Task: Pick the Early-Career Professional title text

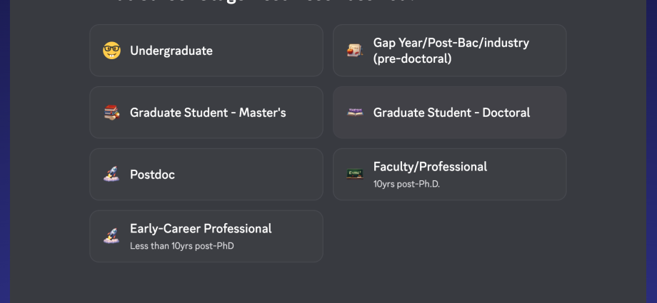Action: (201, 229)
